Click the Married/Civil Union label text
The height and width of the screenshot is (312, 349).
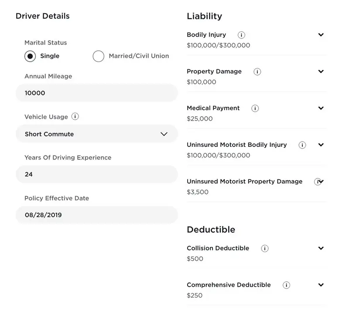tap(139, 56)
